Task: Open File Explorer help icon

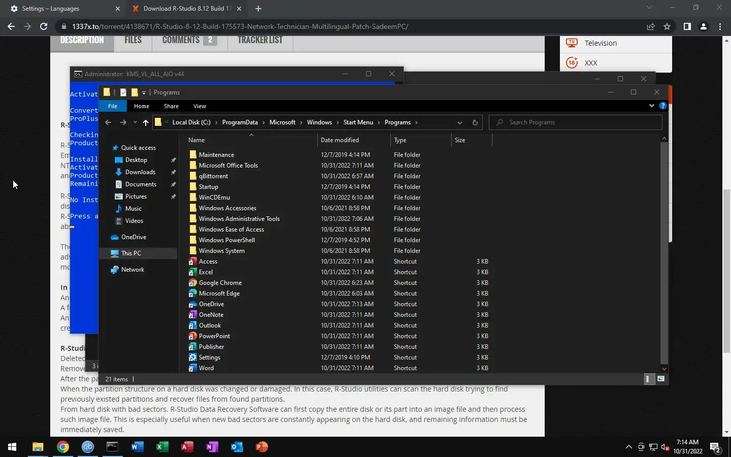Action: [662, 106]
